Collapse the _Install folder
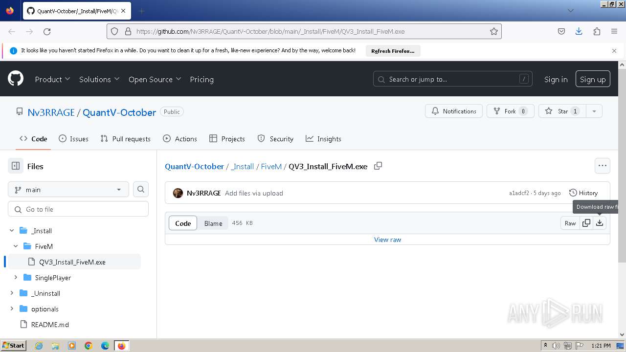The height and width of the screenshot is (352, 626). (x=12, y=231)
